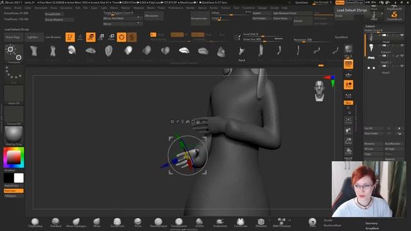411x231 pixels.
Task: Open the Mirror And Weld axis dropdown
Action: coord(138,18)
